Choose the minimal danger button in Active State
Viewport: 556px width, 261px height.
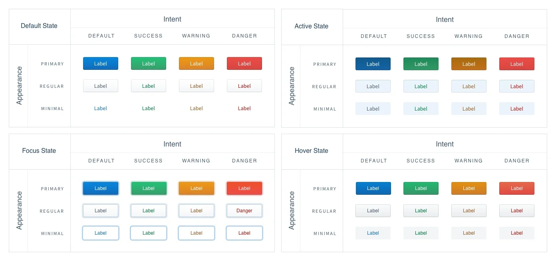pos(517,109)
